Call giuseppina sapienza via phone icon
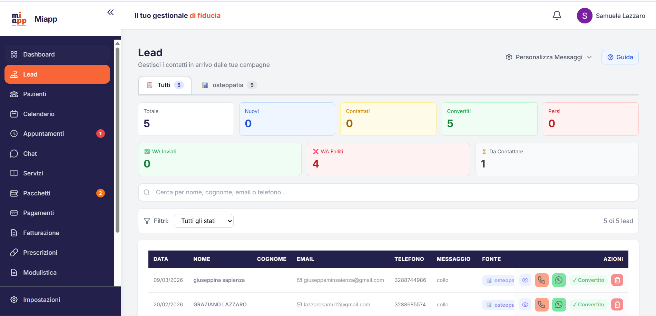The height and width of the screenshot is (316, 656). tap(541, 280)
